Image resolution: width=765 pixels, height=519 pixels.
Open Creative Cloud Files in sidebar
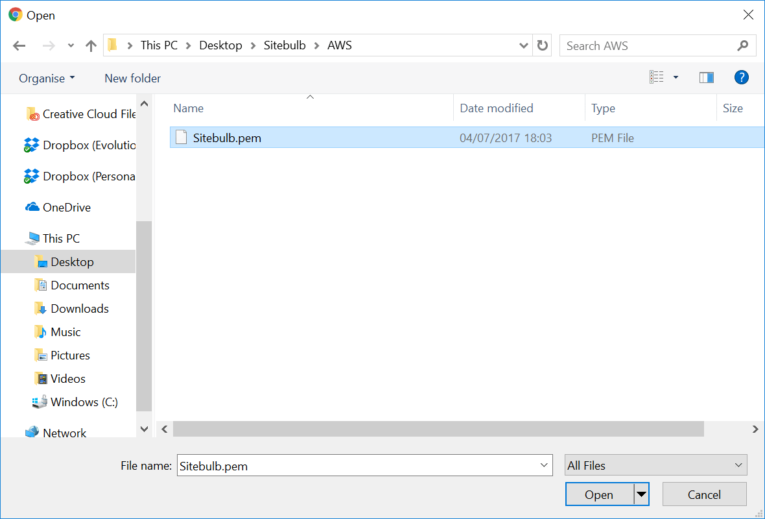pyautogui.click(x=80, y=114)
